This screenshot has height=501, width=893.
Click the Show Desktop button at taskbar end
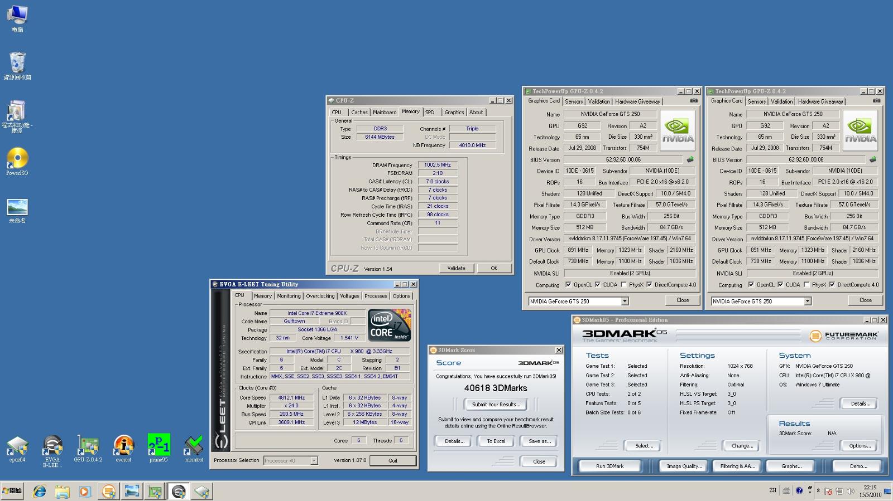point(887,491)
